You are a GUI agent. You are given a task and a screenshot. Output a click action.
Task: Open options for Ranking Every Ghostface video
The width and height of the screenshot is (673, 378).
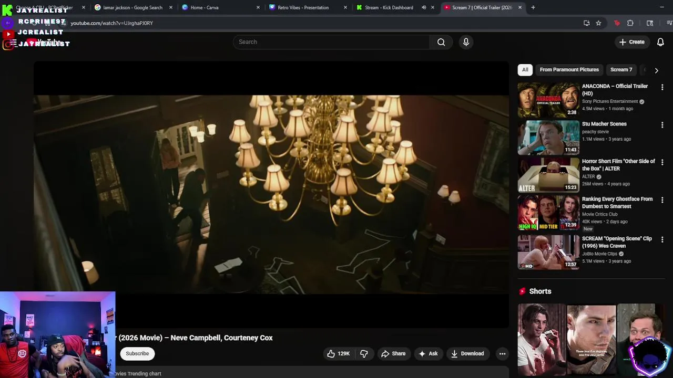(x=662, y=200)
